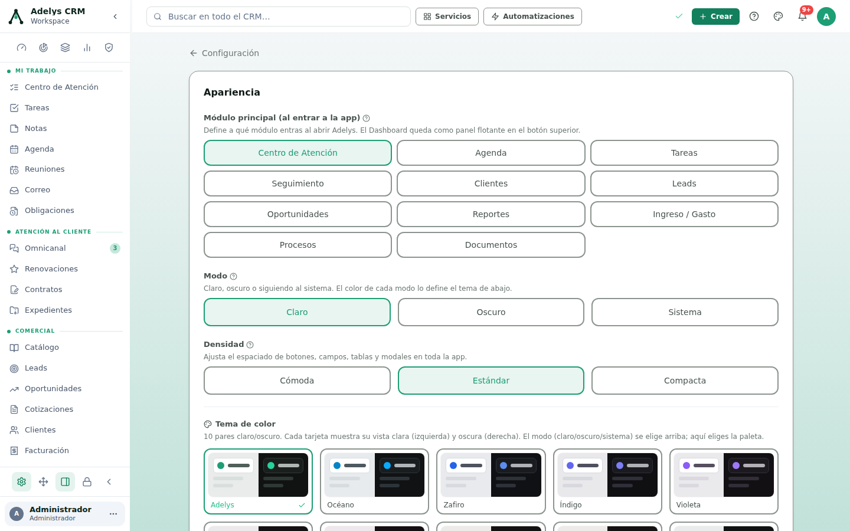
Task: Set density to Estándar
Action: point(491,381)
